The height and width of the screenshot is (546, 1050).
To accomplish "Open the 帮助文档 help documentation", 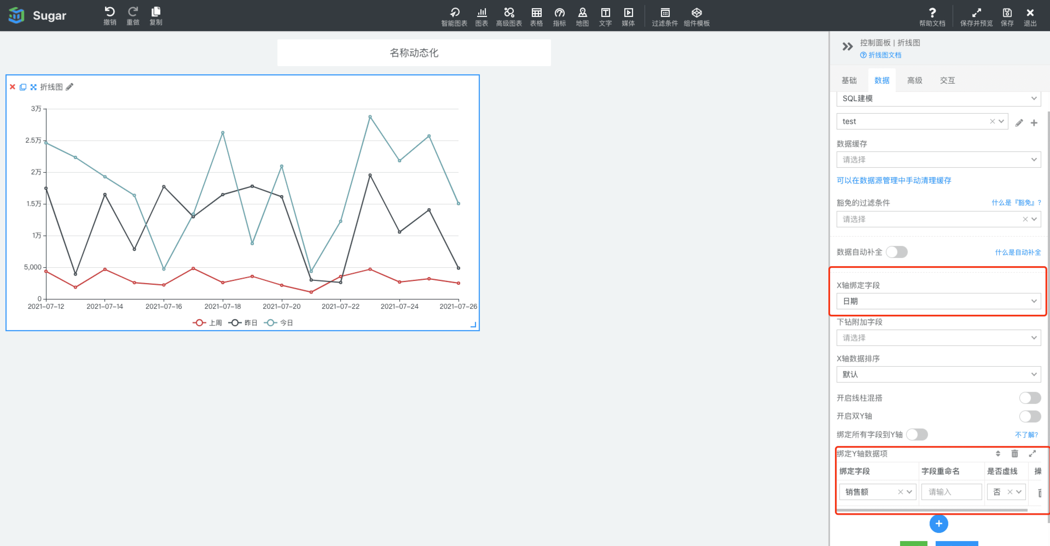I will [x=932, y=17].
